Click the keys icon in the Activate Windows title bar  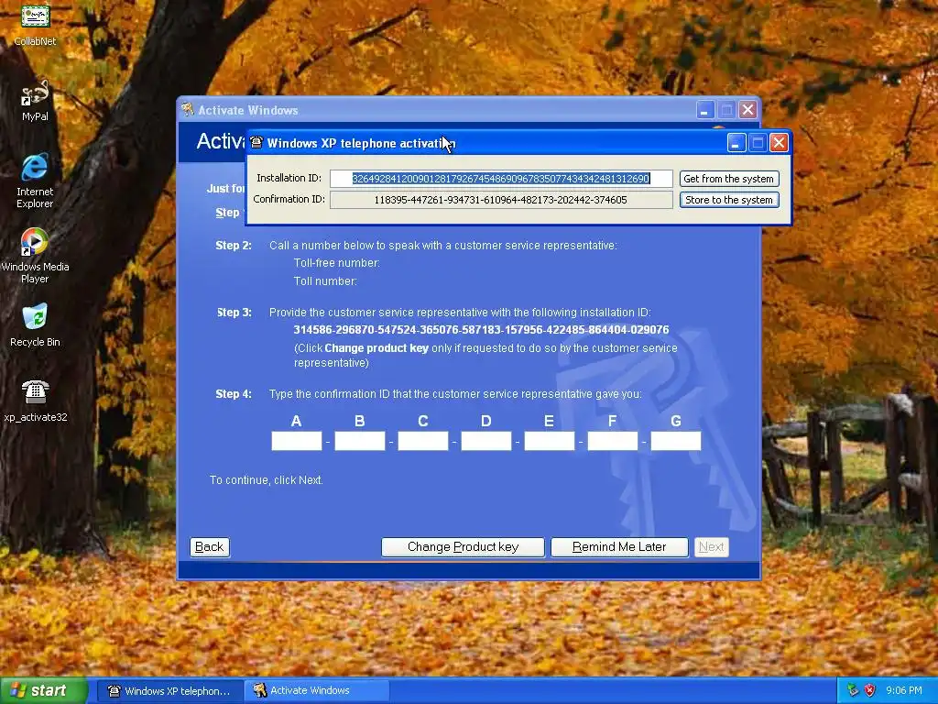click(187, 109)
